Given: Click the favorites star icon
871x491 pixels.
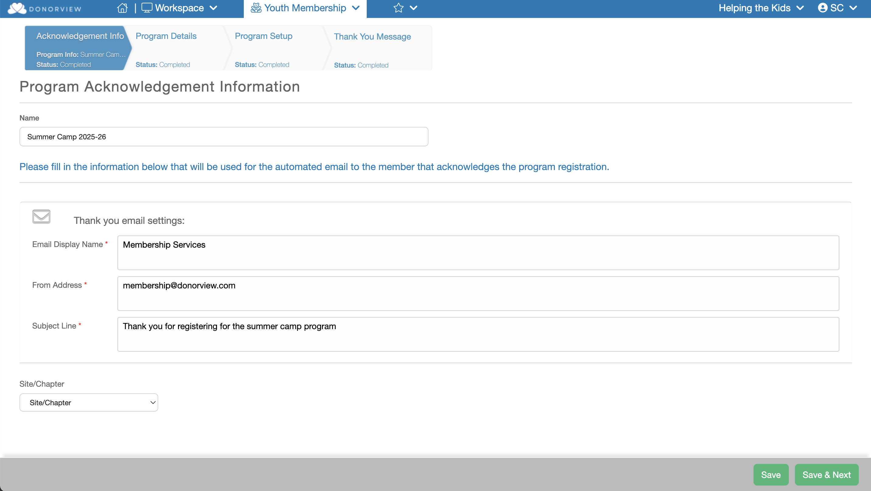Looking at the screenshot, I should [x=398, y=8].
